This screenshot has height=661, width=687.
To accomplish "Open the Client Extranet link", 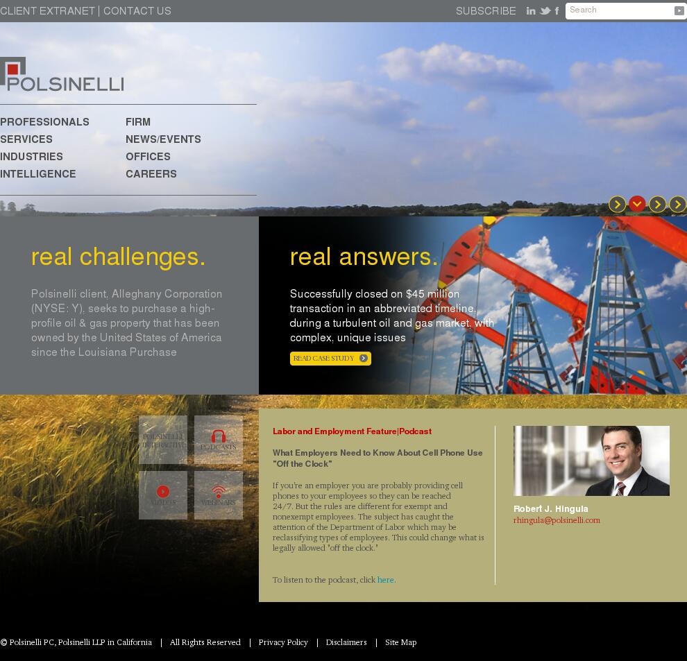I will coord(47,11).
